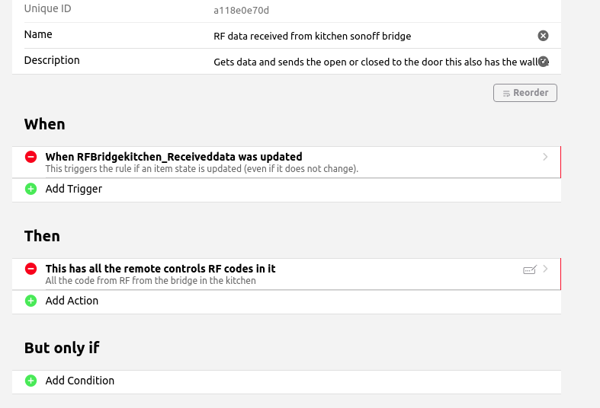600x408 pixels.
Task: Clear the Description field text
Action: [543, 62]
